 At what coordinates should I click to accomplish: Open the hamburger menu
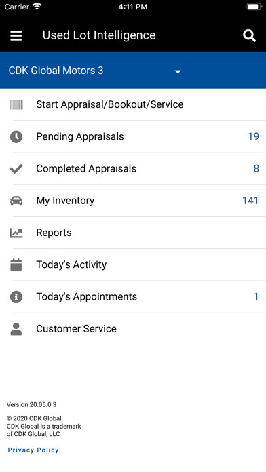click(x=16, y=35)
